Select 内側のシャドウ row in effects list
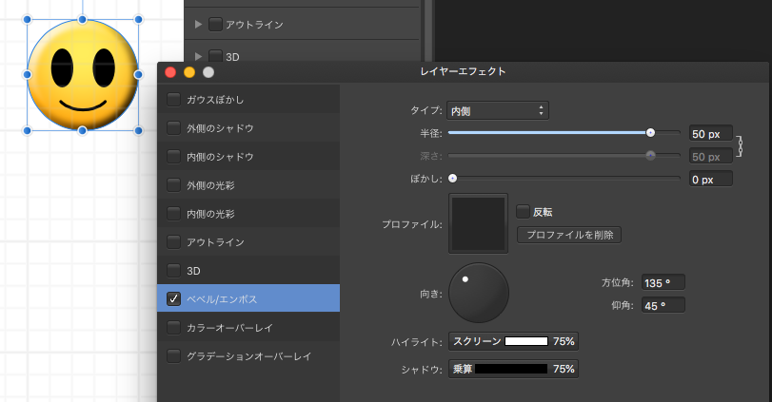The width and height of the screenshot is (772, 402). click(248, 156)
